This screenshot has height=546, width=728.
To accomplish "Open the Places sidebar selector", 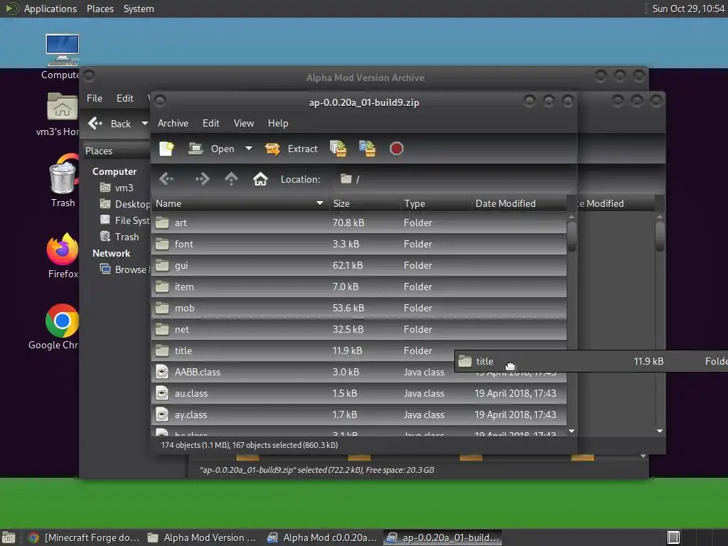I will point(115,151).
